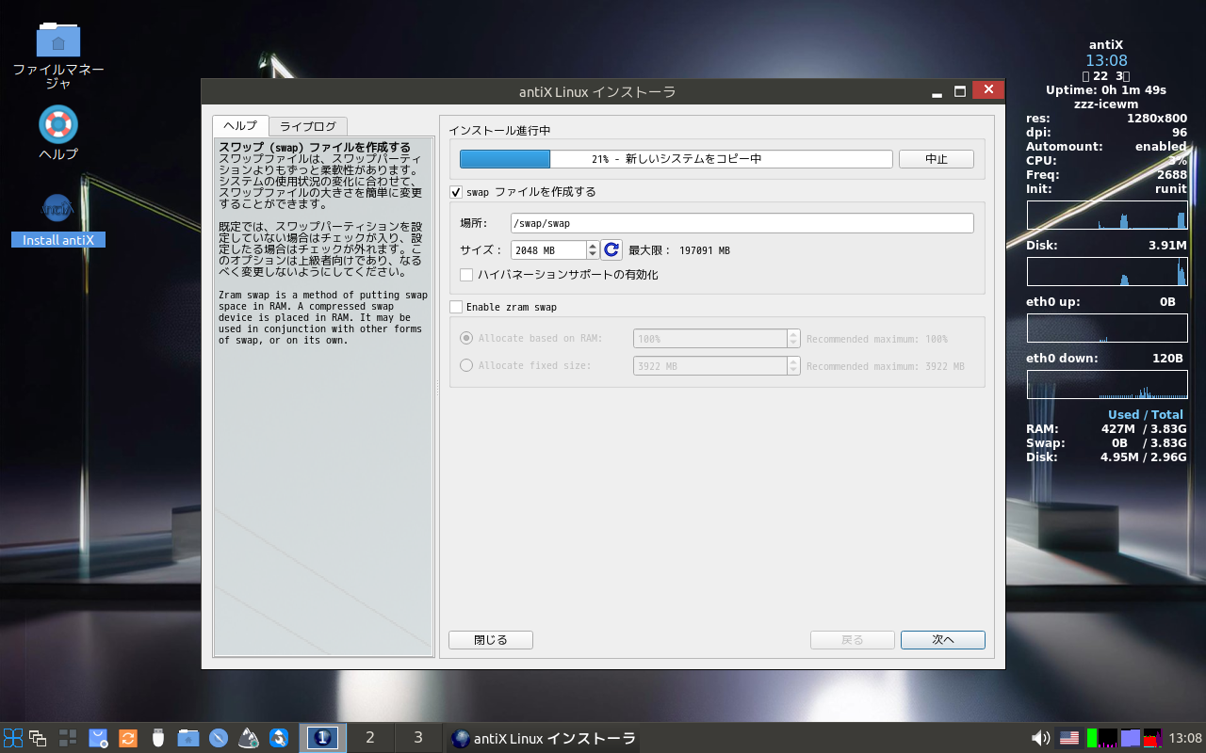This screenshot has width=1206, height=753.
Task: Click the USB unplug icon in taskbar
Action: [x=158, y=738]
